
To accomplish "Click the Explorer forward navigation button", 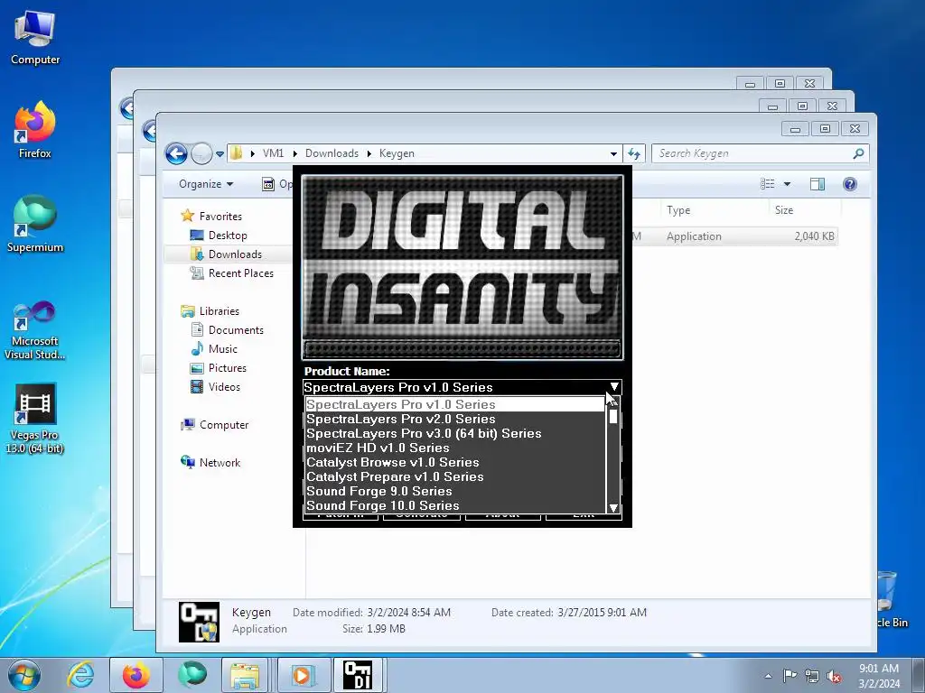I will [201, 153].
